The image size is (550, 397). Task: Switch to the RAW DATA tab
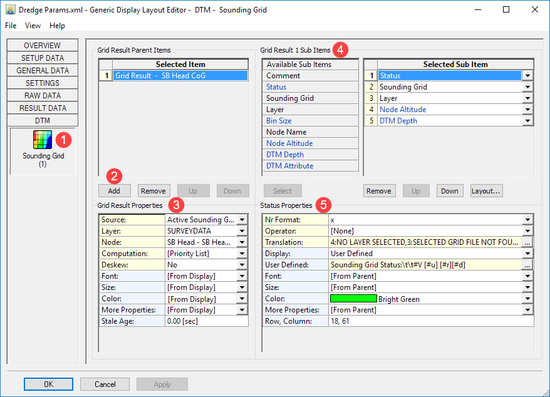(x=43, y=96)
